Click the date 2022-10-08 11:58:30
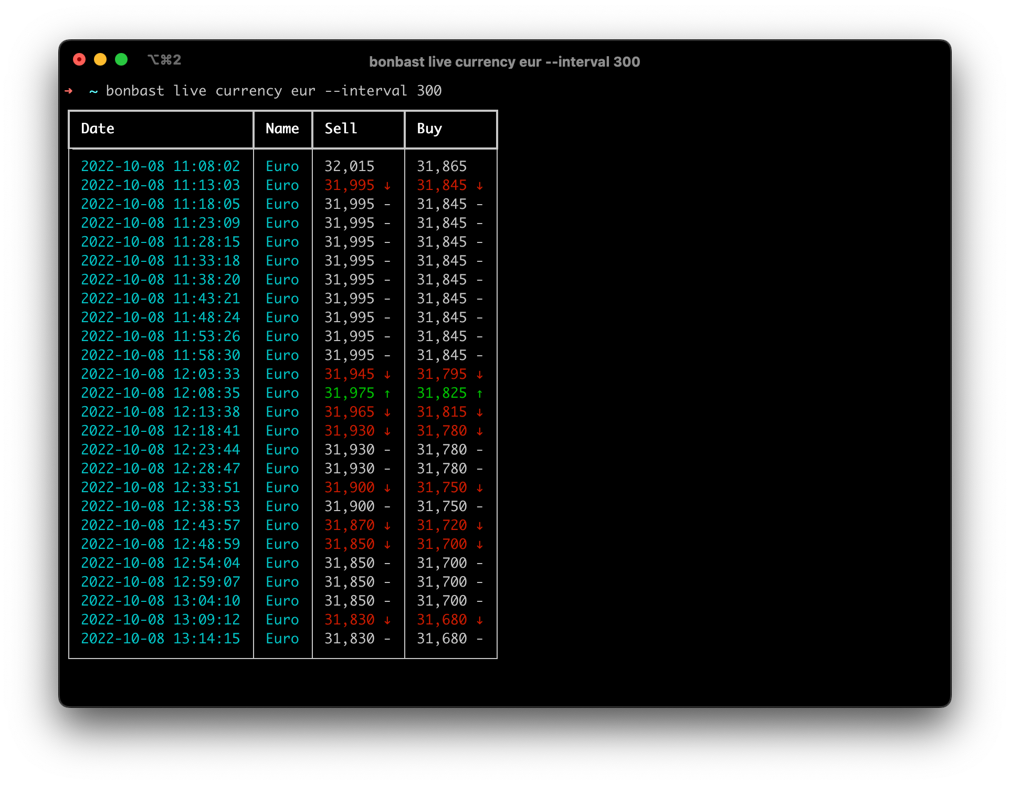Image resolution: width=1010 pixels, height=785 pixels. click(161, 355)
